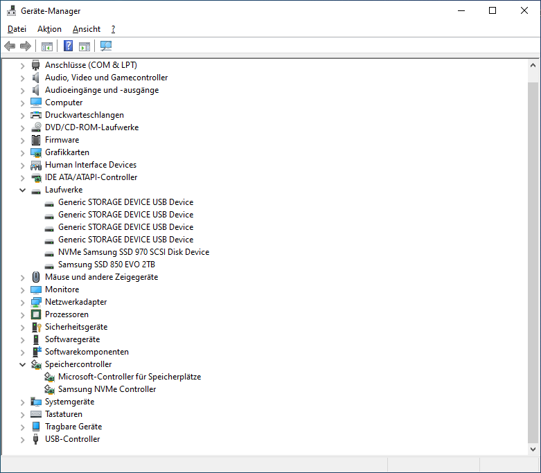This screenshot has width=541, height=473.
Task: Collapse the Laufwerke category
Action: (22, 190)
